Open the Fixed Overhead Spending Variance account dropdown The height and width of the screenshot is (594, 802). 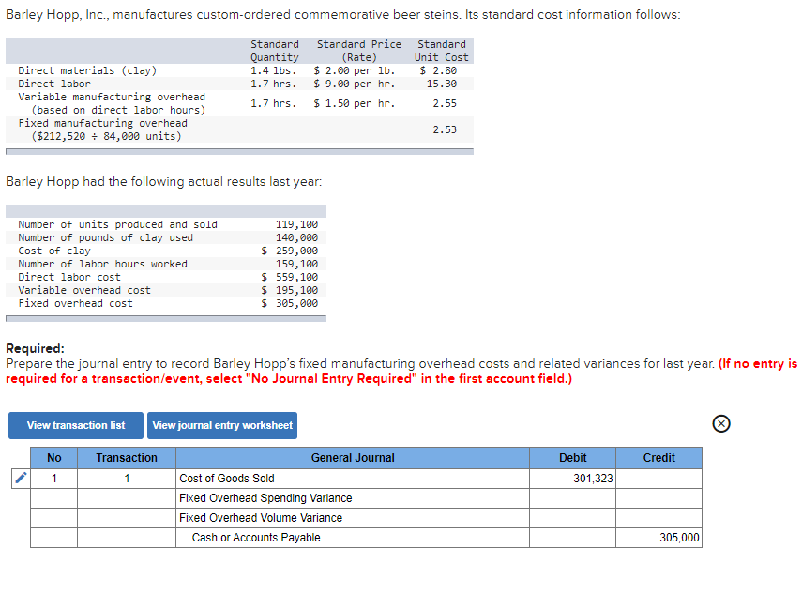[353, 498]
